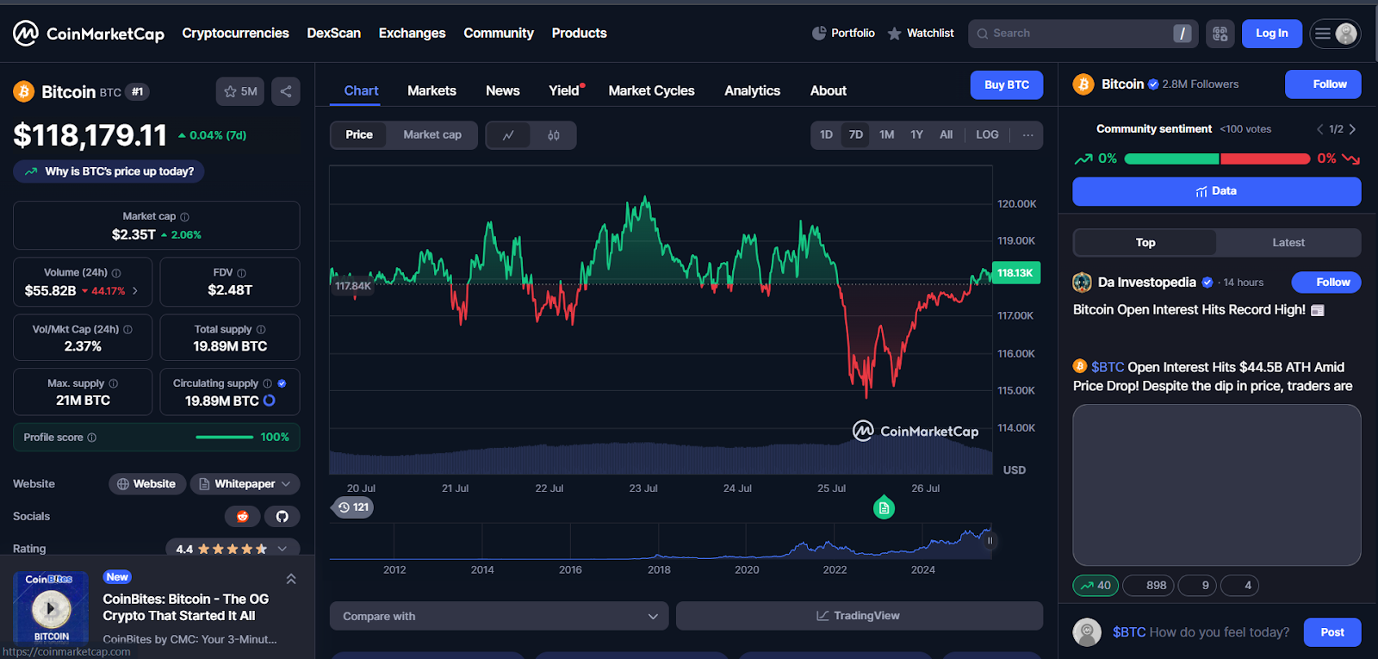
Task: Click the chart history 121 clock badge
Action: click(354, 507)
